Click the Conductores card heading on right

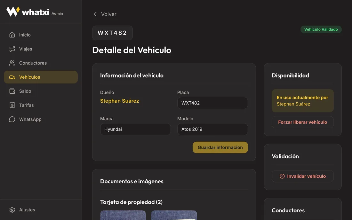click(288, 210)
